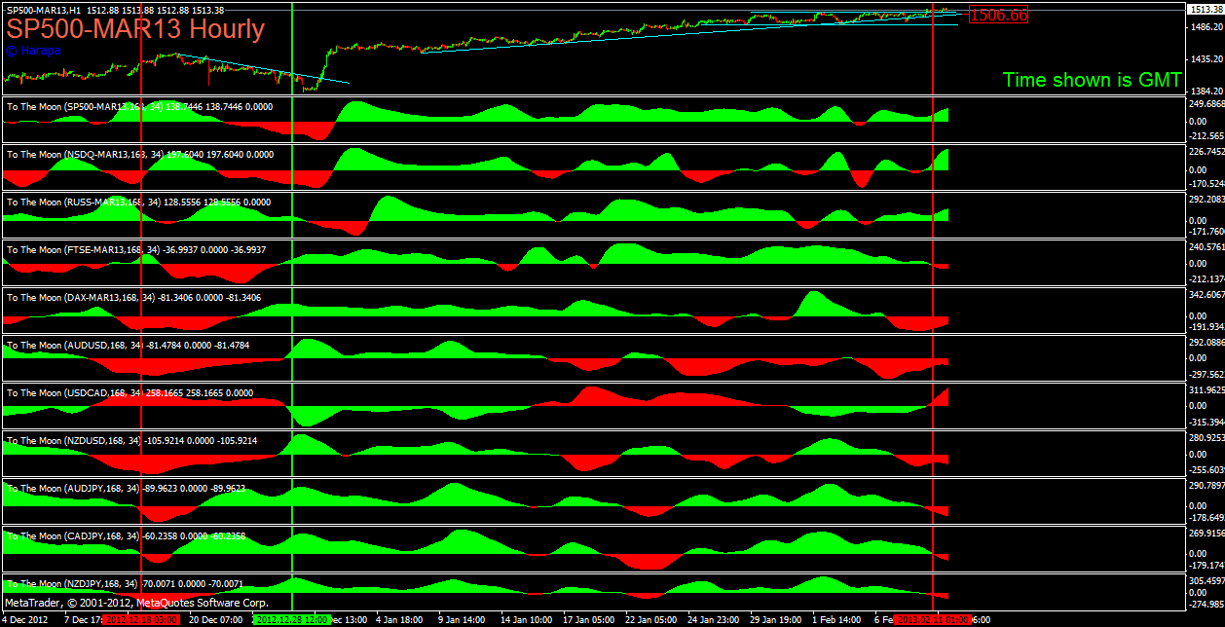Click the red 2013.02.11 01:00 date marker
Screen dimensions: 1225x627
click(x=933, y=619)
